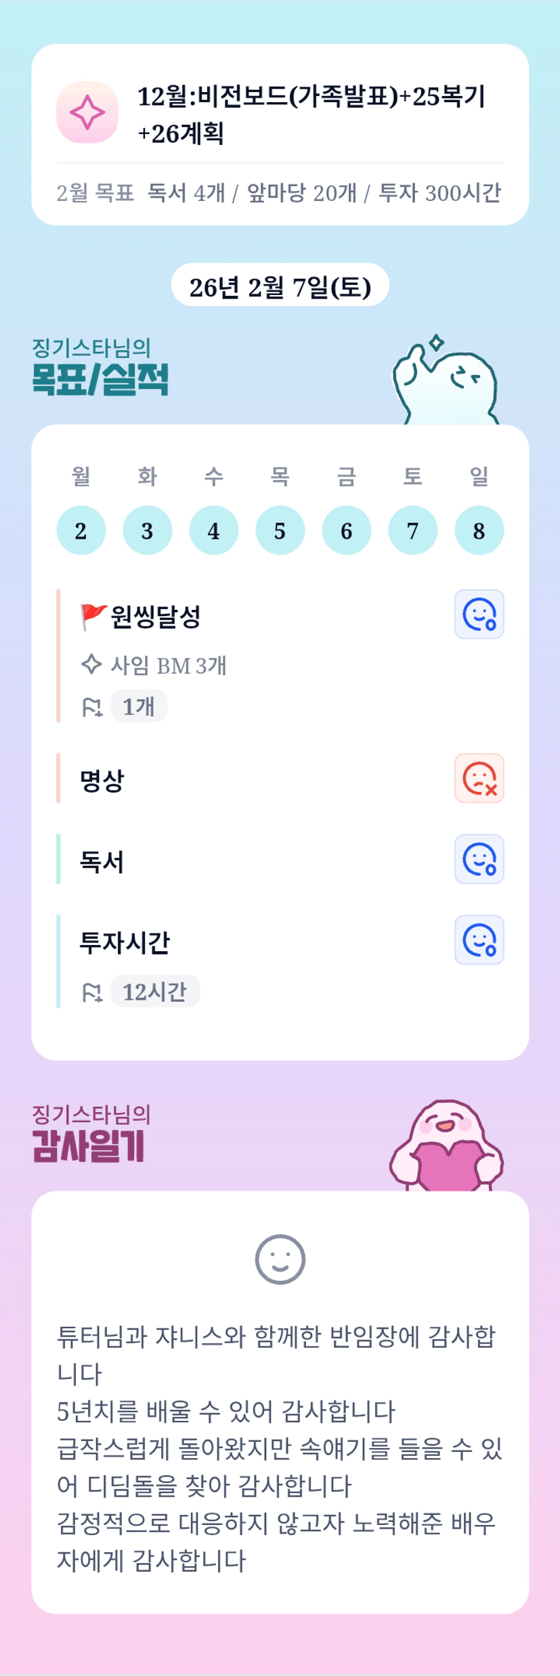
Task: Choose day 4 under 수
Action: pos(213,531)
